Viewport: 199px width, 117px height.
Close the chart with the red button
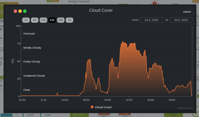point(15,11)
